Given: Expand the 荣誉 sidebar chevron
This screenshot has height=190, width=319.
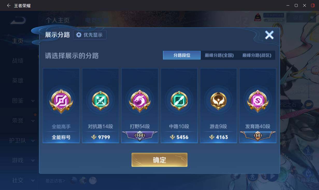Looking at the screenshot, I should pyautogui.click(x=33, y=121).
